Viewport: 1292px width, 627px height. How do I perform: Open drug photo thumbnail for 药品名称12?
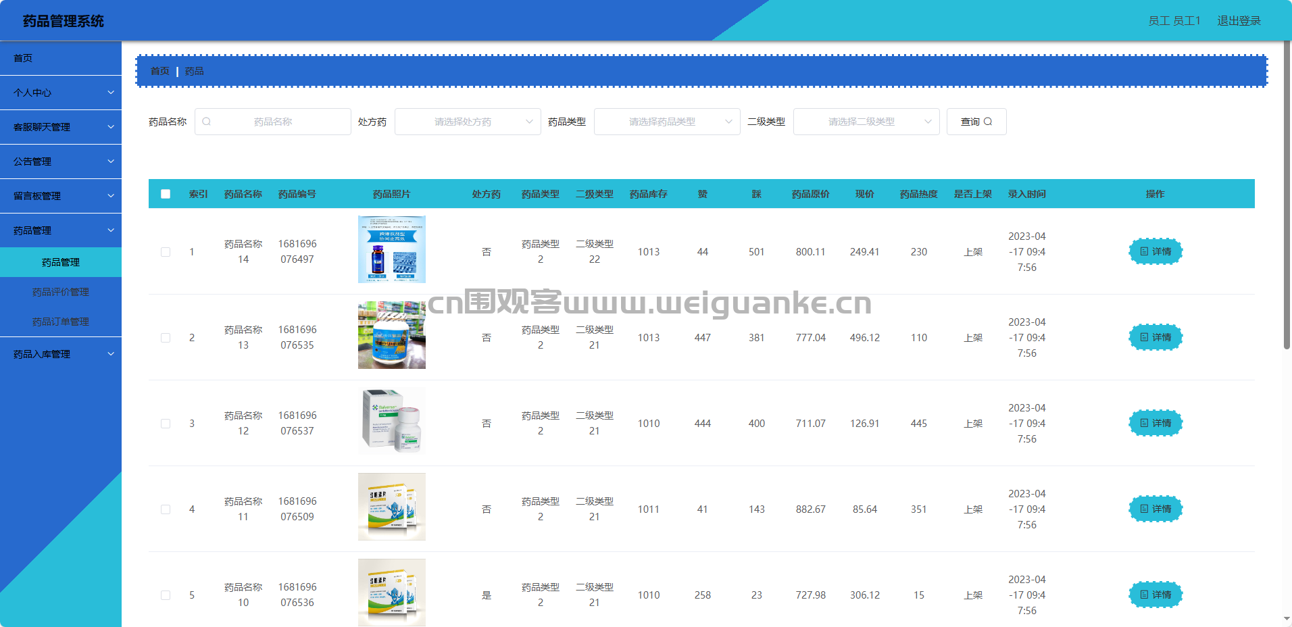pos(392,421)
